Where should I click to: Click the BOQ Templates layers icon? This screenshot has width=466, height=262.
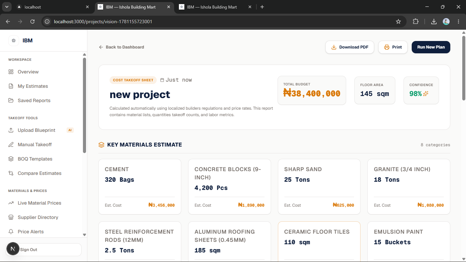[x=11, y=159]
